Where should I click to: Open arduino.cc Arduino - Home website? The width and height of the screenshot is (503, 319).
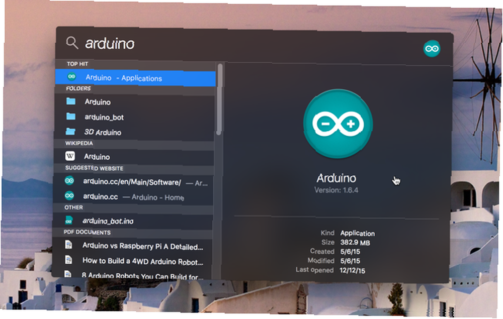click(132, 196)
